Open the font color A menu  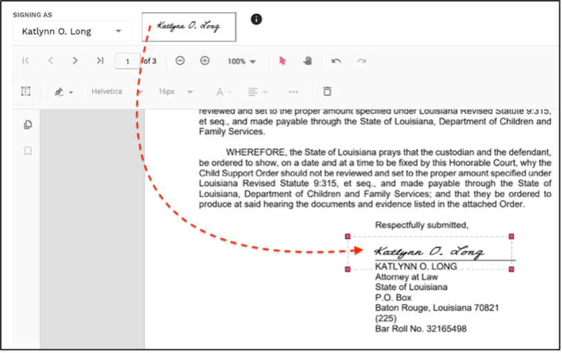[x=224, y=92]
